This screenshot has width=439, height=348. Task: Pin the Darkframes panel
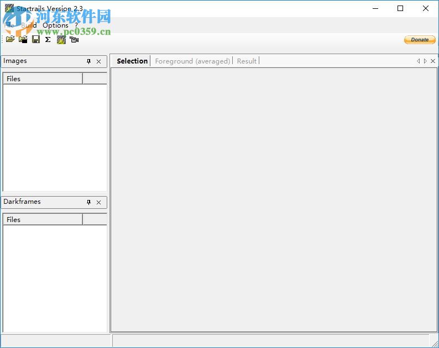pyautogui.click(x=89, y=202)
